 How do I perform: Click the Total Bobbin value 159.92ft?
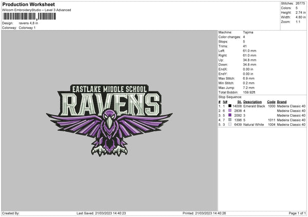tap(249, 92)
